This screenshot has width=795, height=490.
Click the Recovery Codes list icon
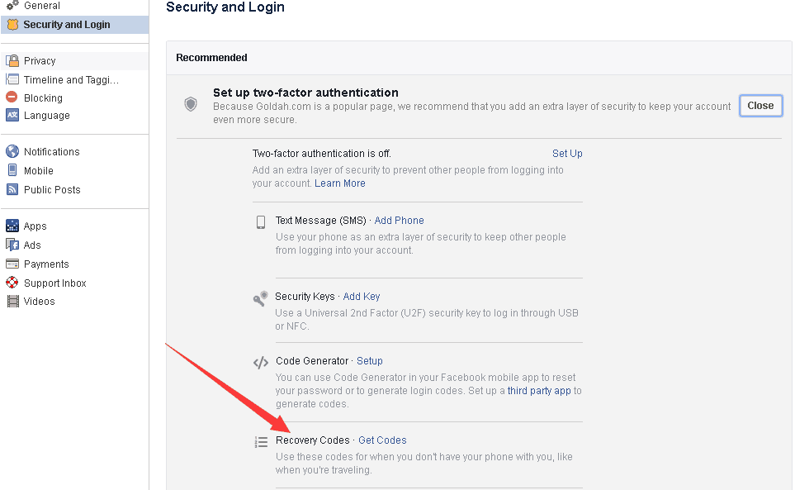click(261, 442)
